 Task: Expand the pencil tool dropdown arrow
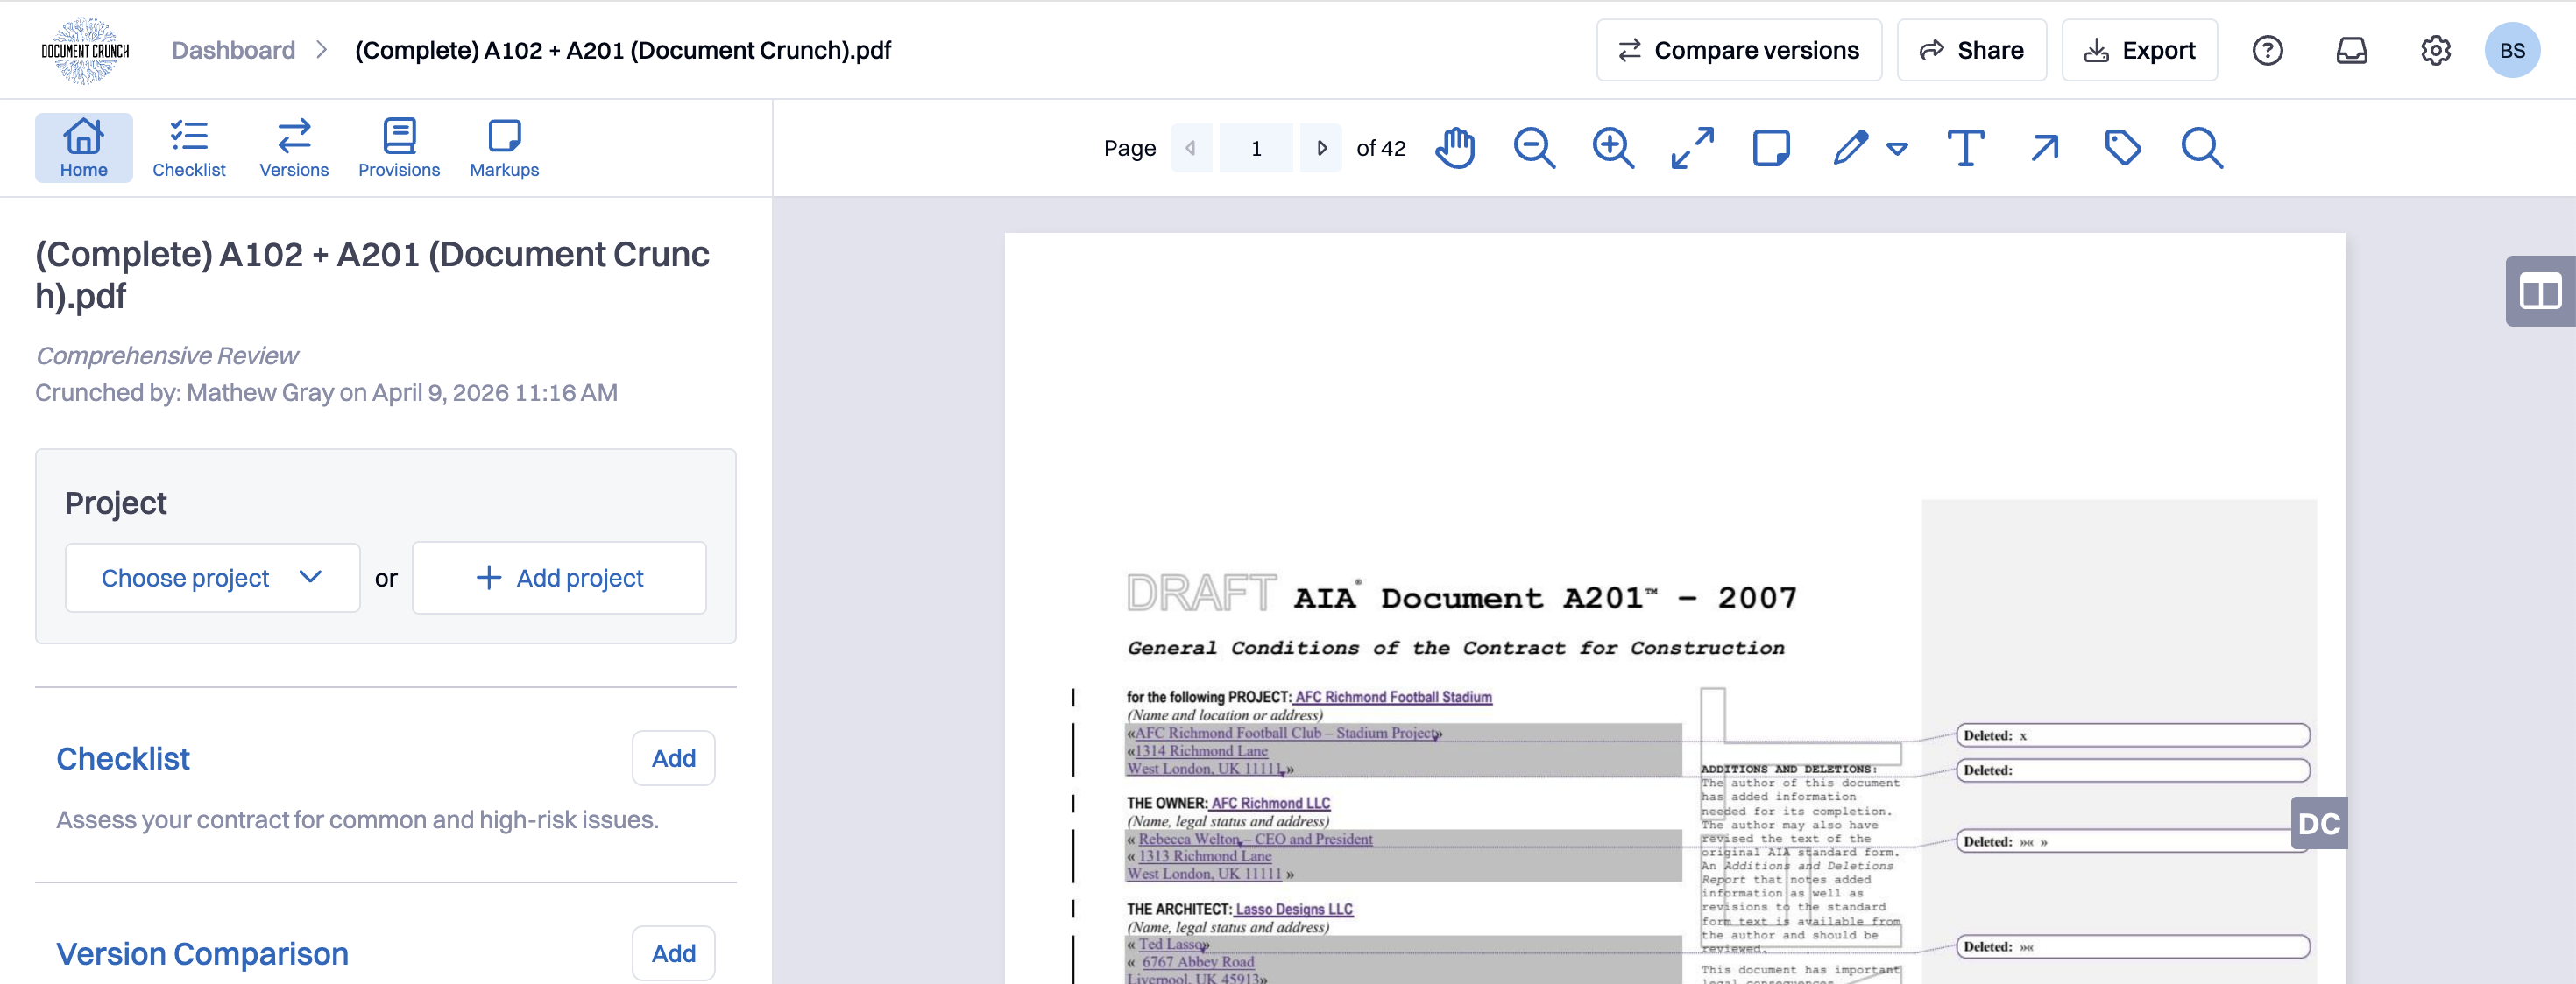(x=1897, y=149)
